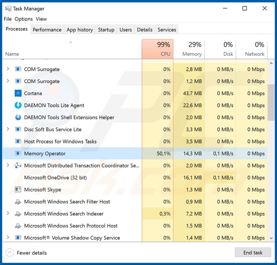The image size is (277, 265).
Task: Open the Options menu
Action: pos(24,19)
